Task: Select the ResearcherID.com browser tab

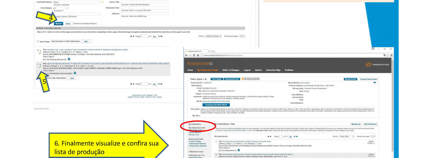Action: point(197,51)
